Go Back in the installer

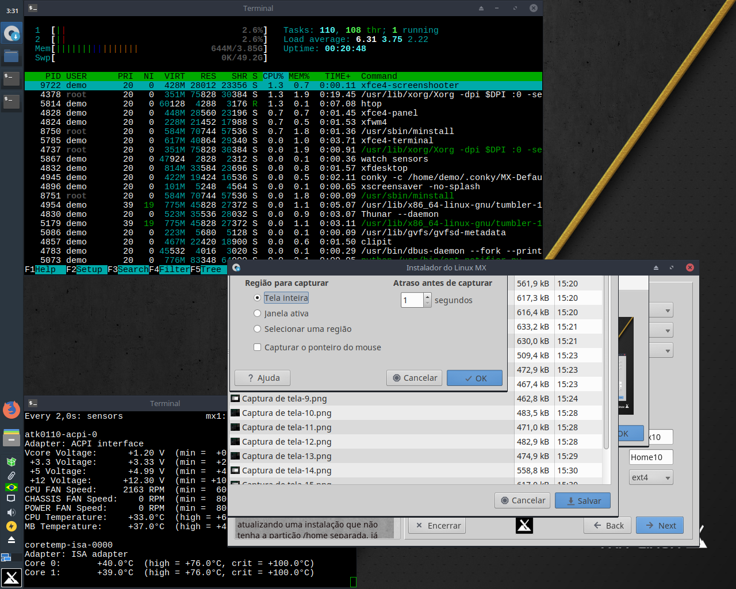[x=608, y=525]
